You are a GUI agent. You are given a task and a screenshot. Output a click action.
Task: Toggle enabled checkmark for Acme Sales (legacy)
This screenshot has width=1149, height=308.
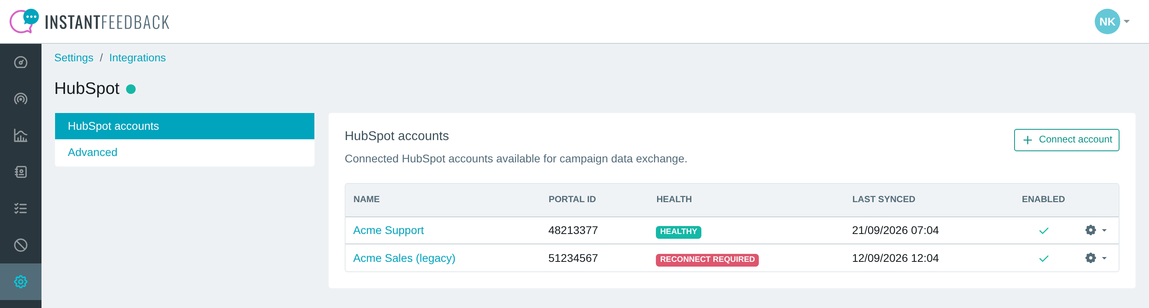pyautogui.click(x=1044, y=259)
